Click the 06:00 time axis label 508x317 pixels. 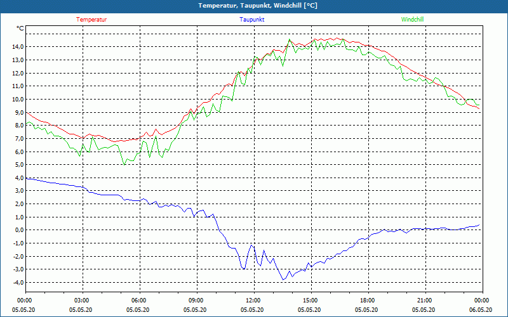tap(140, 301)
